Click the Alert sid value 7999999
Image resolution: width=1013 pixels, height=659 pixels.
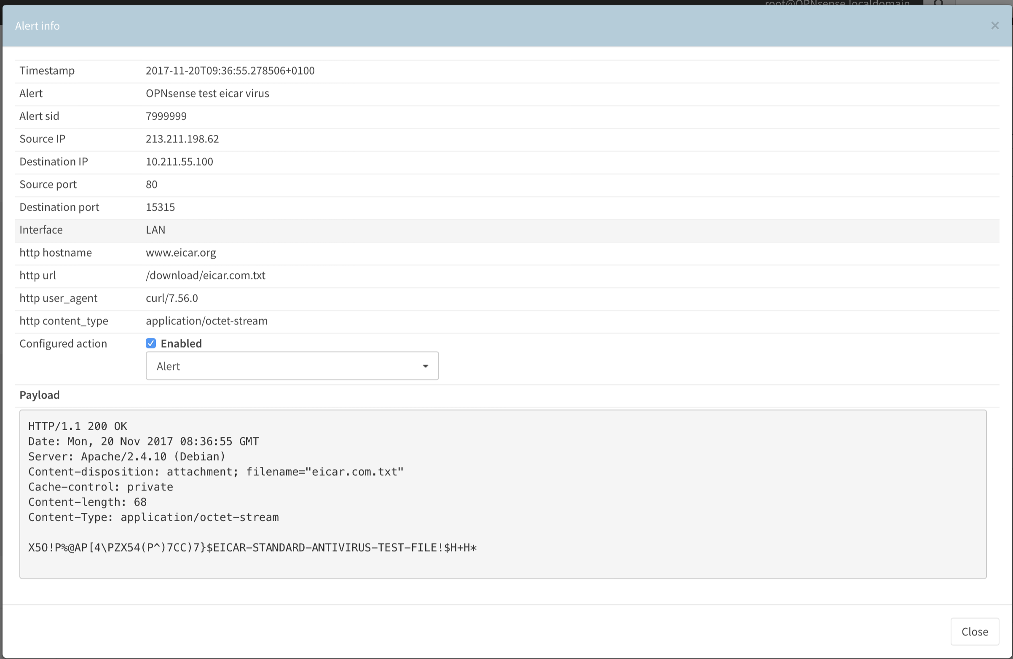pos(166,116)
